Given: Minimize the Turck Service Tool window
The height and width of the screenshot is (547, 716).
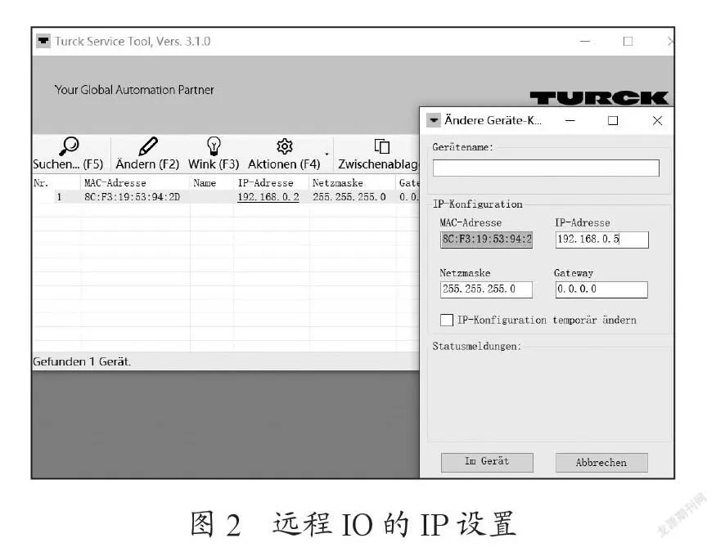Looking at the screenshot, I should click(585, 41).
